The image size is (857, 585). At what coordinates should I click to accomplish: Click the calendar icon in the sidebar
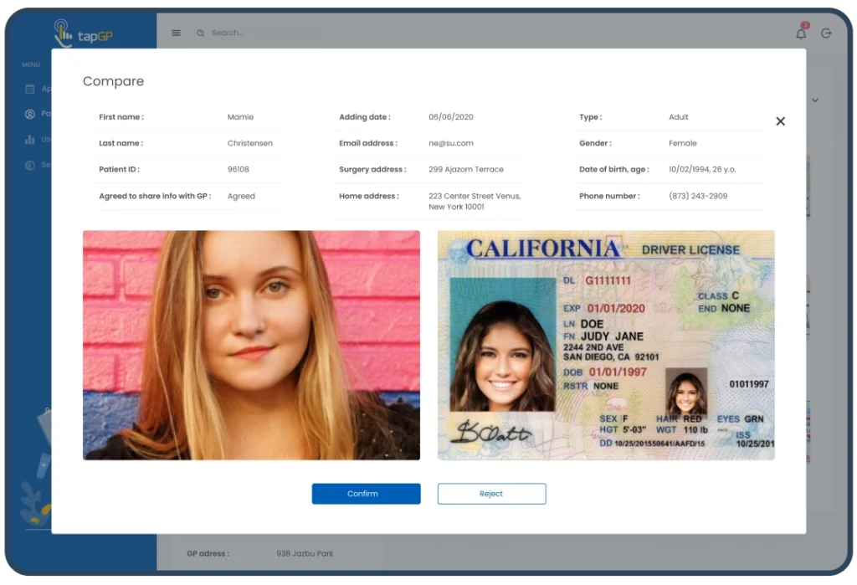[x=30, y=89]
